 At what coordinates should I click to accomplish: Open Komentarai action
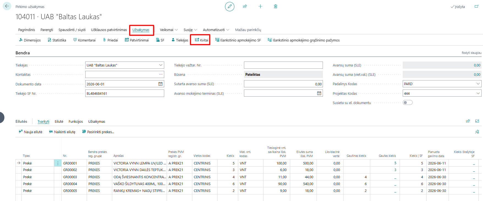pyautogui.click(x=84, y=40)
